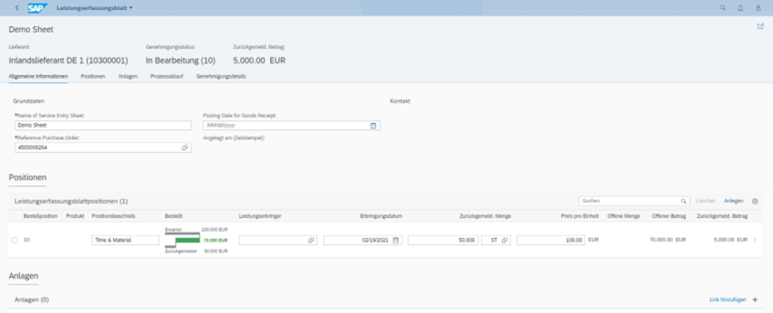Click the Leistungserbringer column header

(x=260, y=216)
